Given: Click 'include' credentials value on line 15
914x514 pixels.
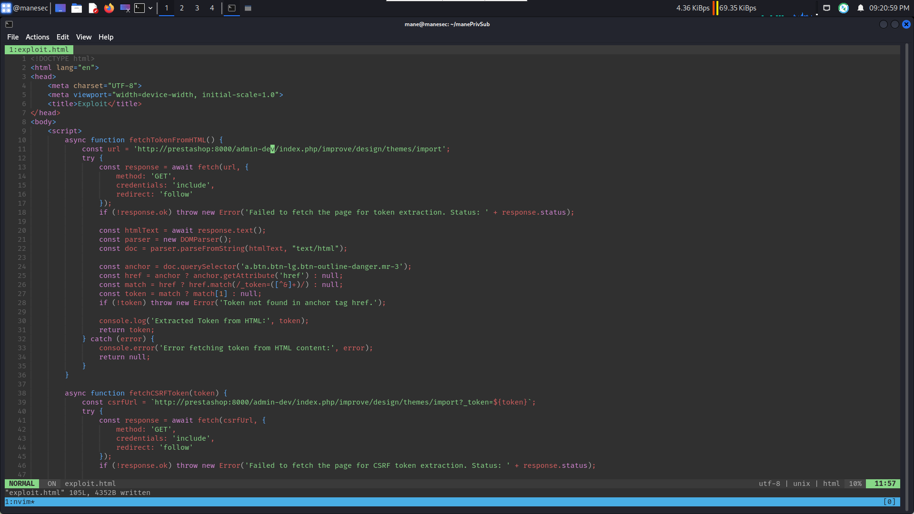Looking at the screenshot, I should coord(191,185).
